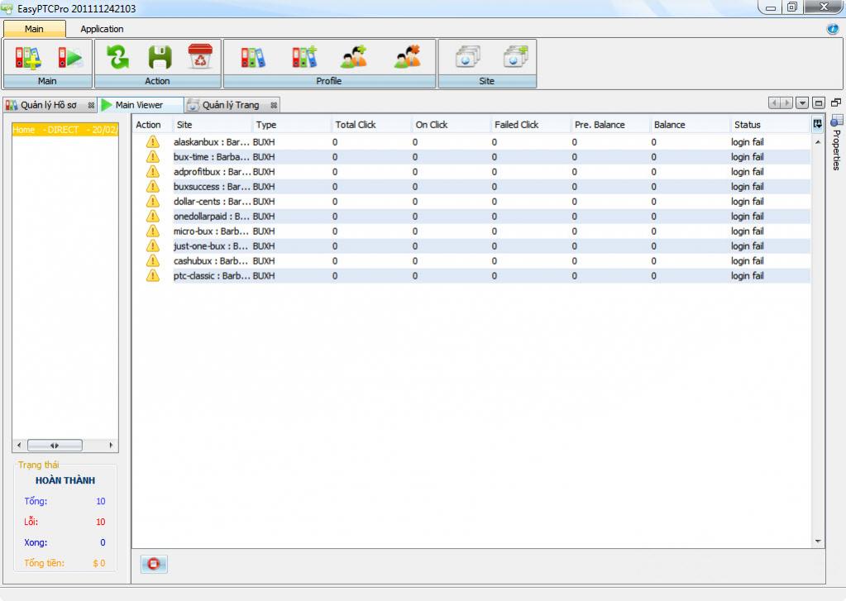The width and height of the screenshot is (846, 601).
Task: Click the green refresh arrows icon
Action: [x=117, y=57]
